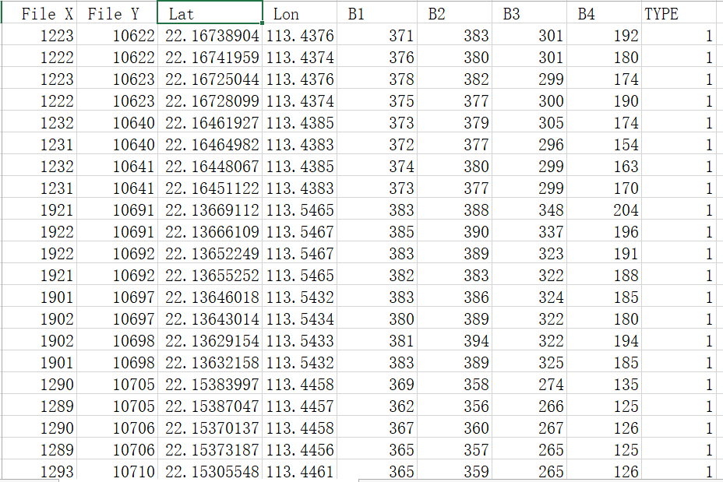Image resolution: width=723 pixels, height=482 pixels.
Task: Select the Lat cell 22.16448067
Action: 210,166
